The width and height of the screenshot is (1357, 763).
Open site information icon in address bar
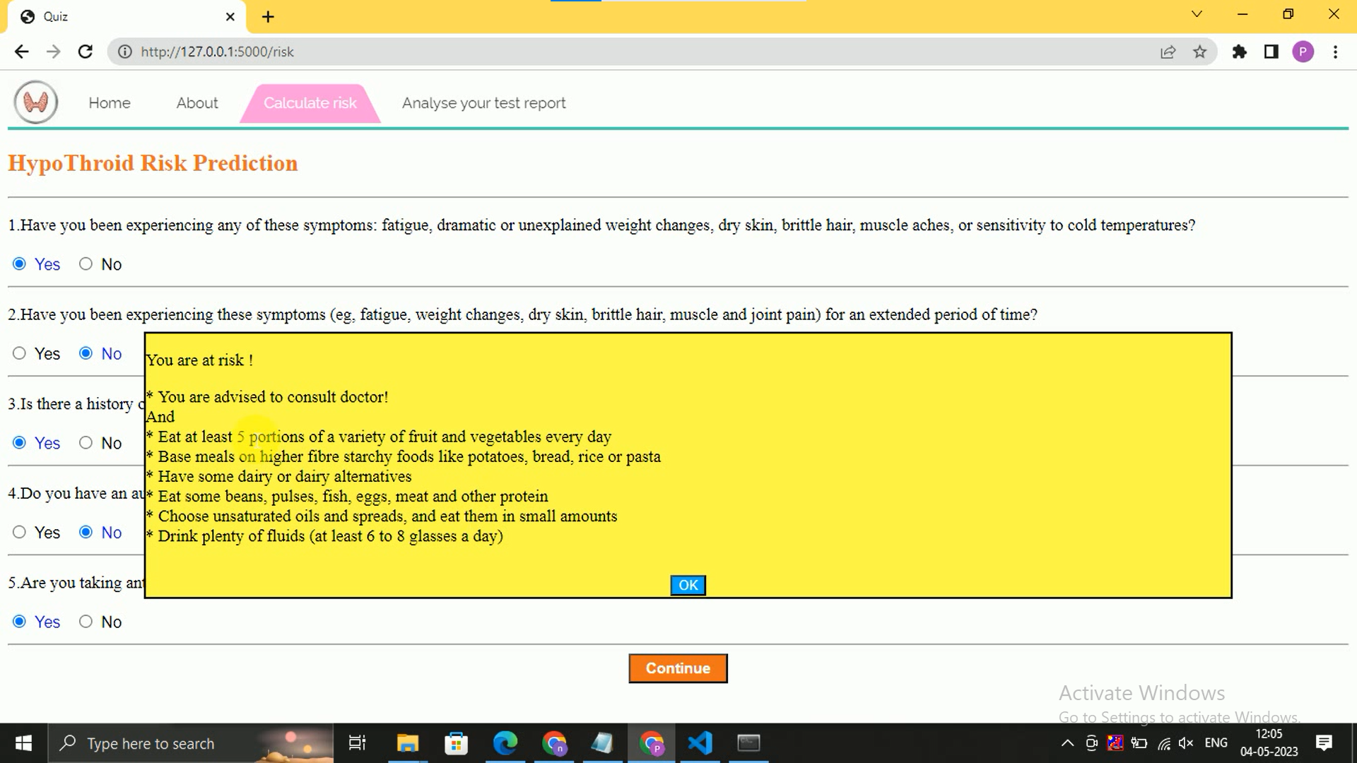tap(124, 52)
